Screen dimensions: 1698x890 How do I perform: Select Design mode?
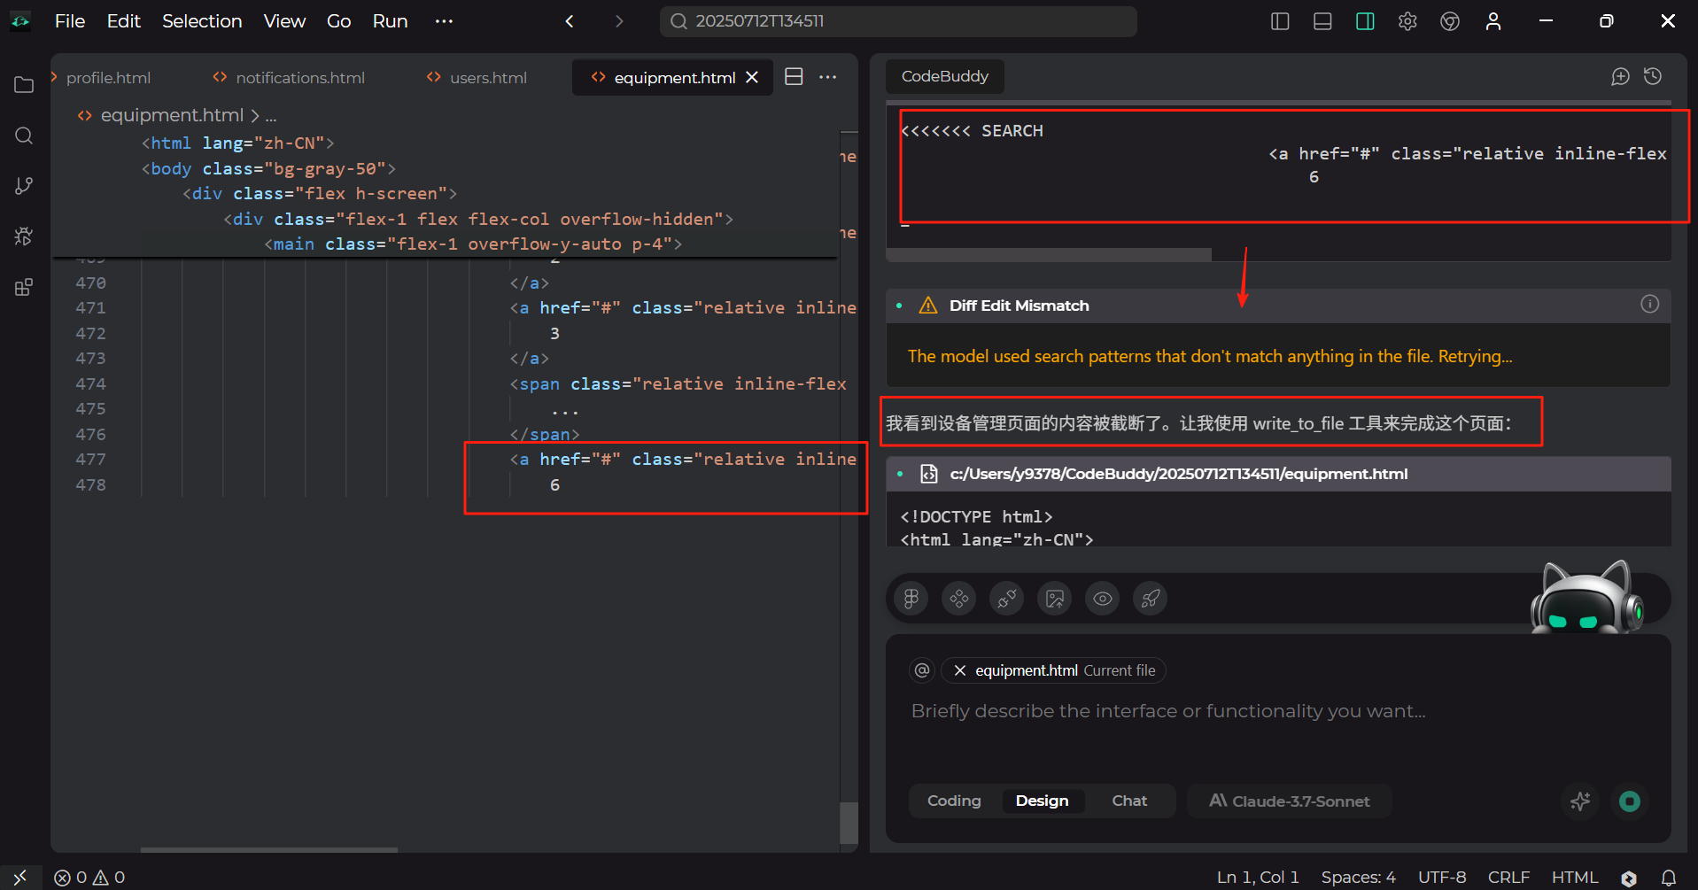(1043, 801)
